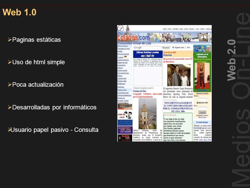The width and height of the screenshot is (250, 188).
Task: Open the Serenata Virtual link
Action: [x=123, y=54]
